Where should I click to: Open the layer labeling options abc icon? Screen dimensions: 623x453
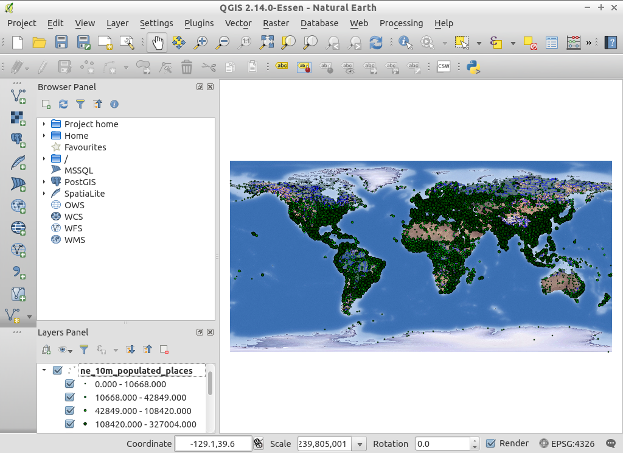tap(282, 66)
